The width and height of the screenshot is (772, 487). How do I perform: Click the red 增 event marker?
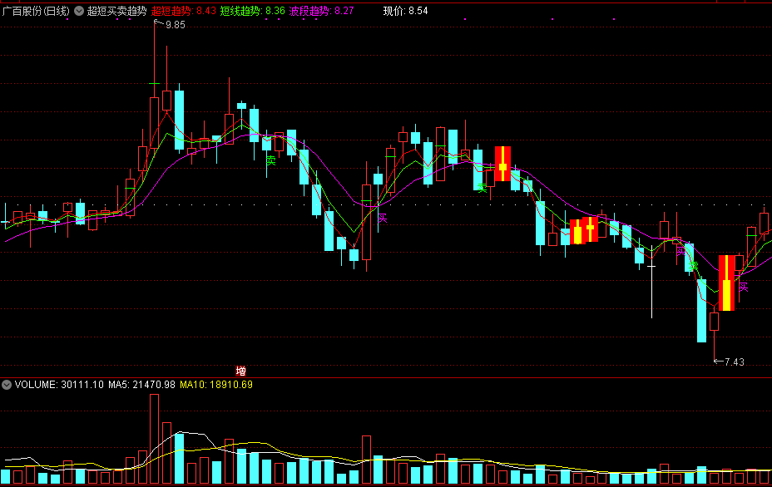240,371
